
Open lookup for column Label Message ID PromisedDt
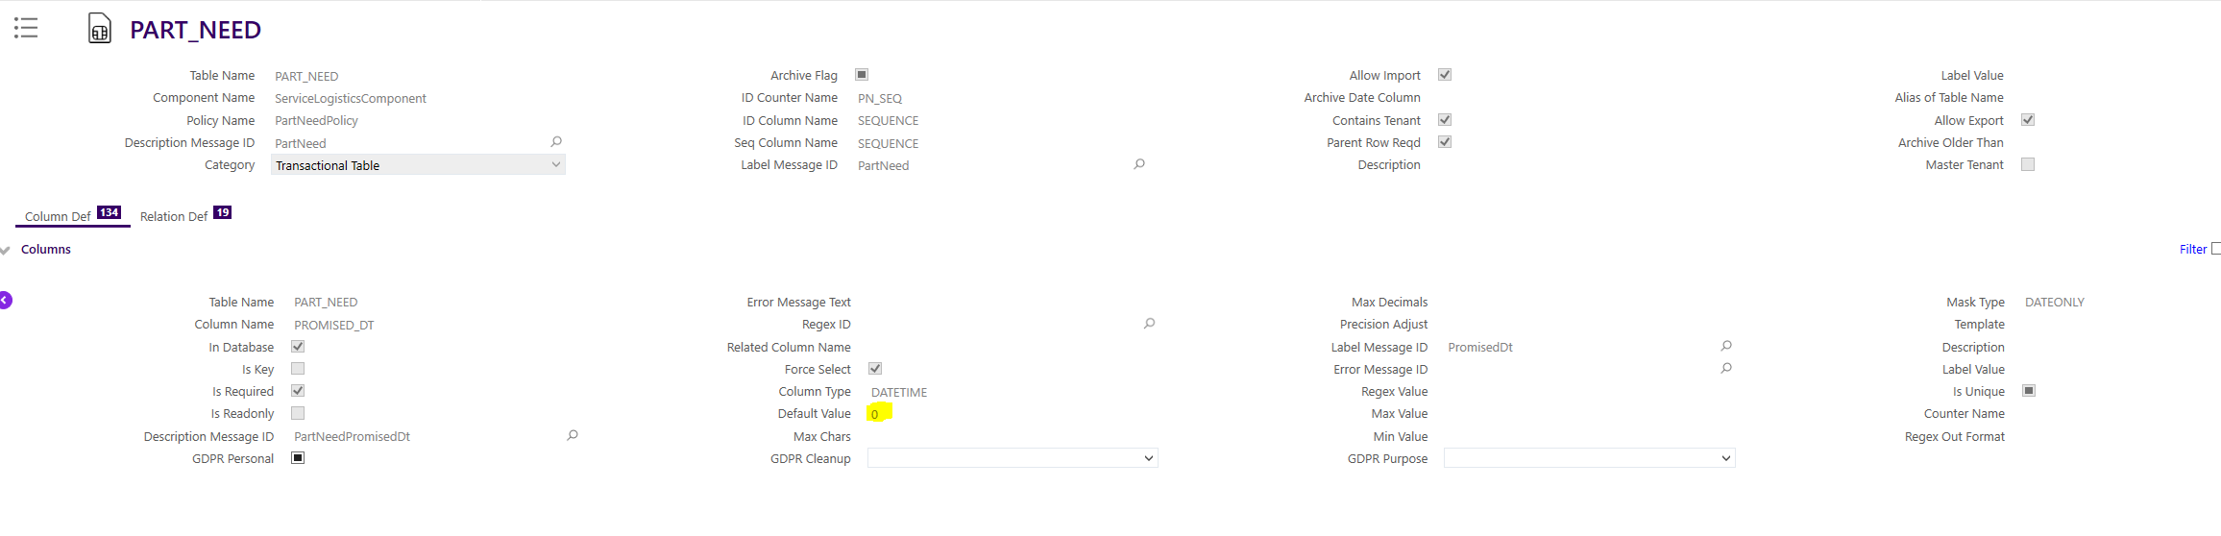click(x=1726, y=346)
